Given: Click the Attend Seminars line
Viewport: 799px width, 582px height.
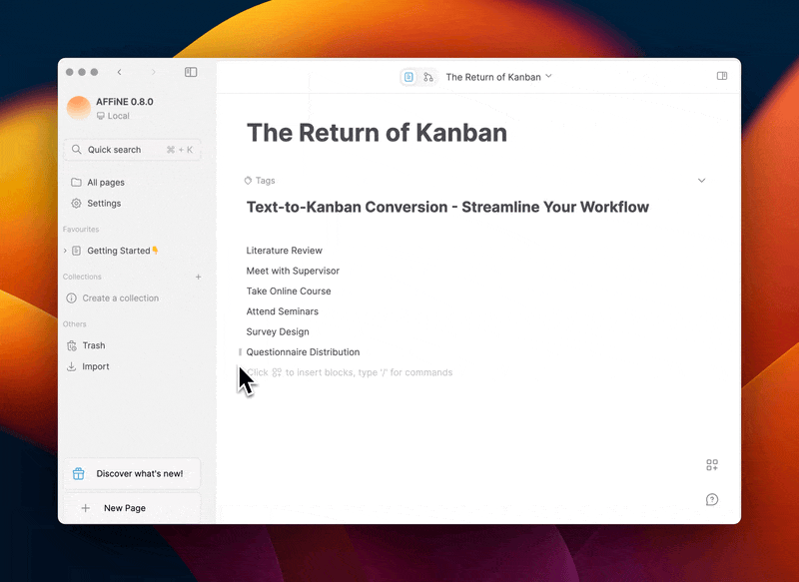Looking at the screenshot, I should pos(283,311).
